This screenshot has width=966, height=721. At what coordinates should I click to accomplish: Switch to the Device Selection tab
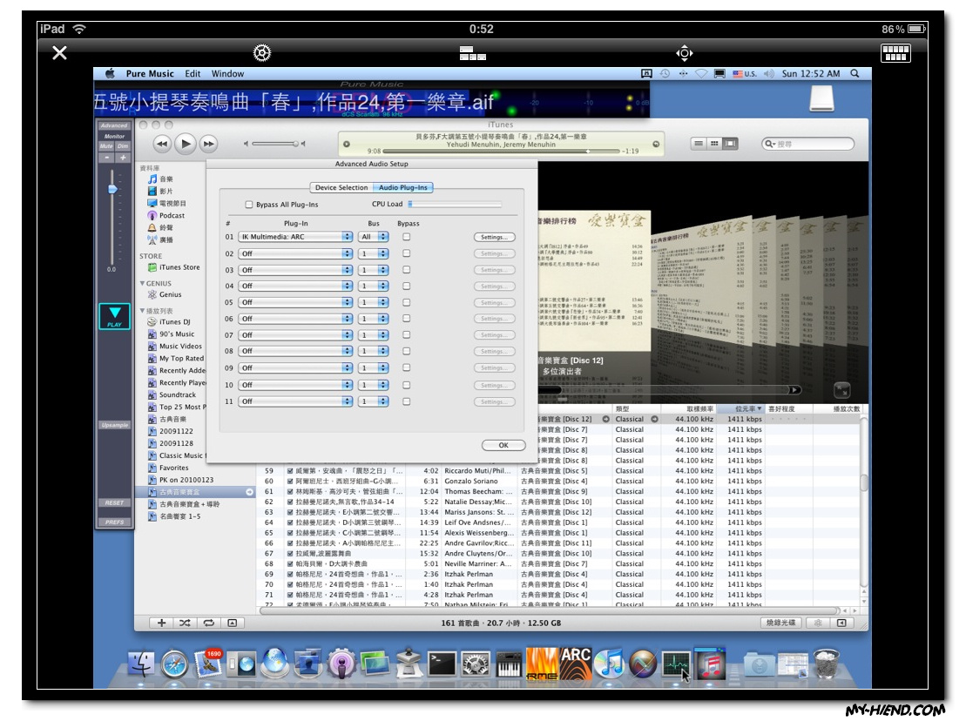(x=341, y=188)
